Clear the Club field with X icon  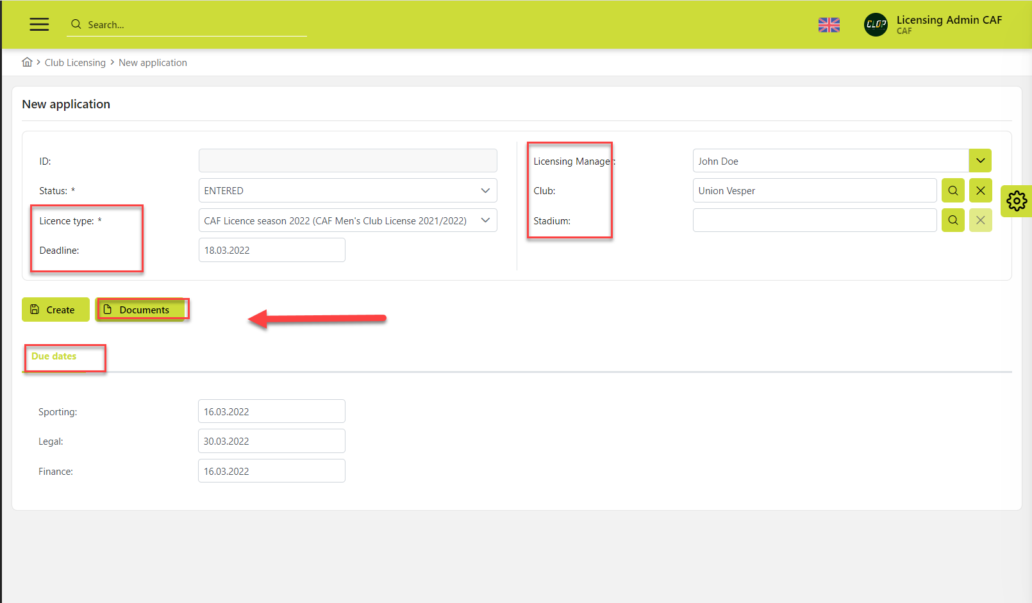[x=980, y=190]
